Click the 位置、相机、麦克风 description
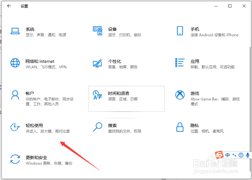The width and height of the screenshot is (252, 180). coord(207,131)
